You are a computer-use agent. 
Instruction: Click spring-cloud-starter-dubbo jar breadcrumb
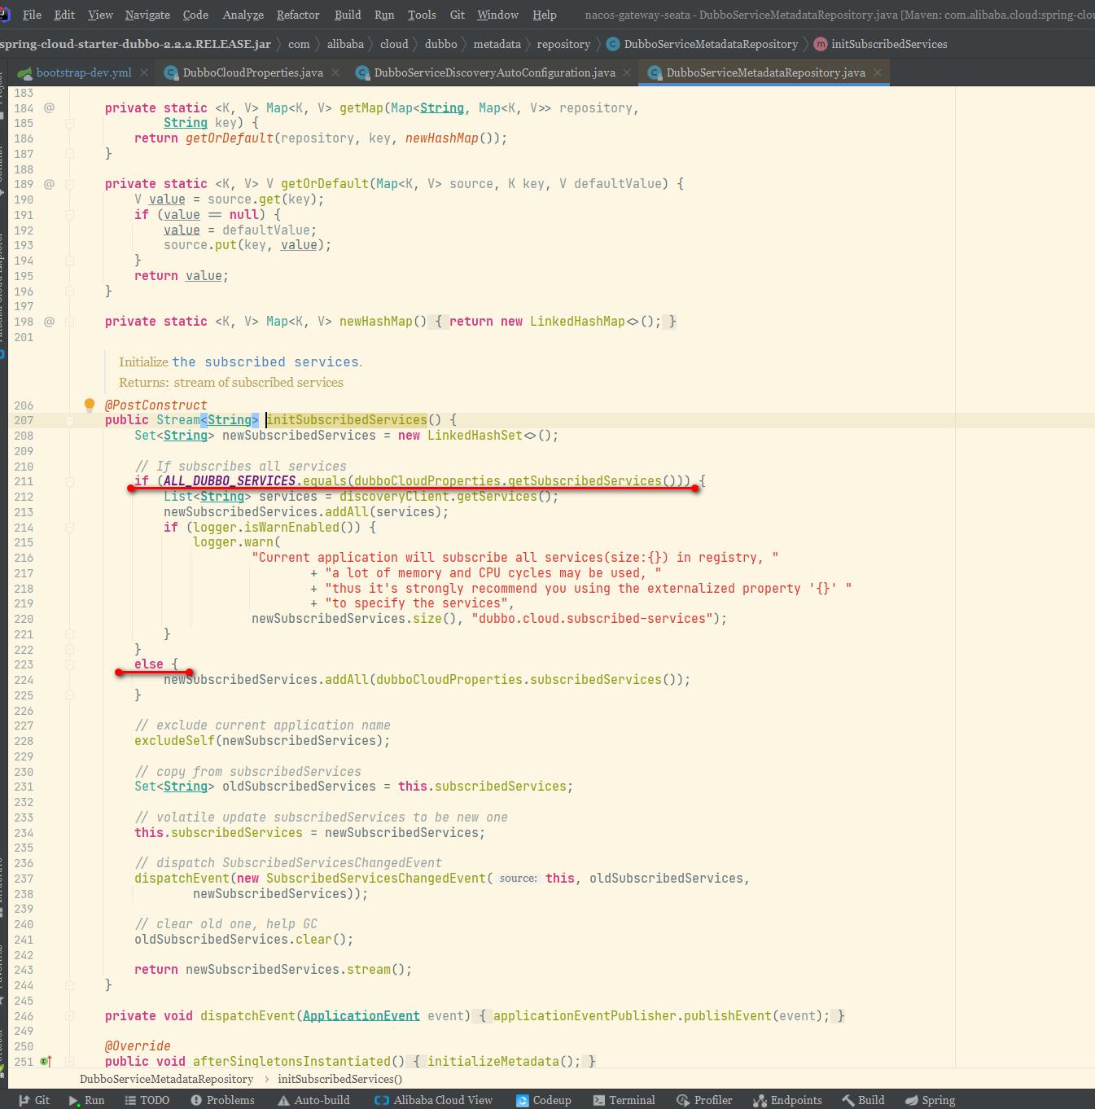pos(135,44)
